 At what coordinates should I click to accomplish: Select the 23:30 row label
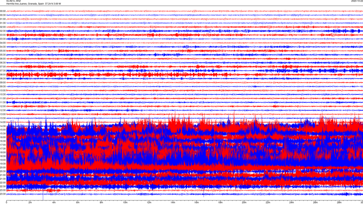click(x=3, y=194)
